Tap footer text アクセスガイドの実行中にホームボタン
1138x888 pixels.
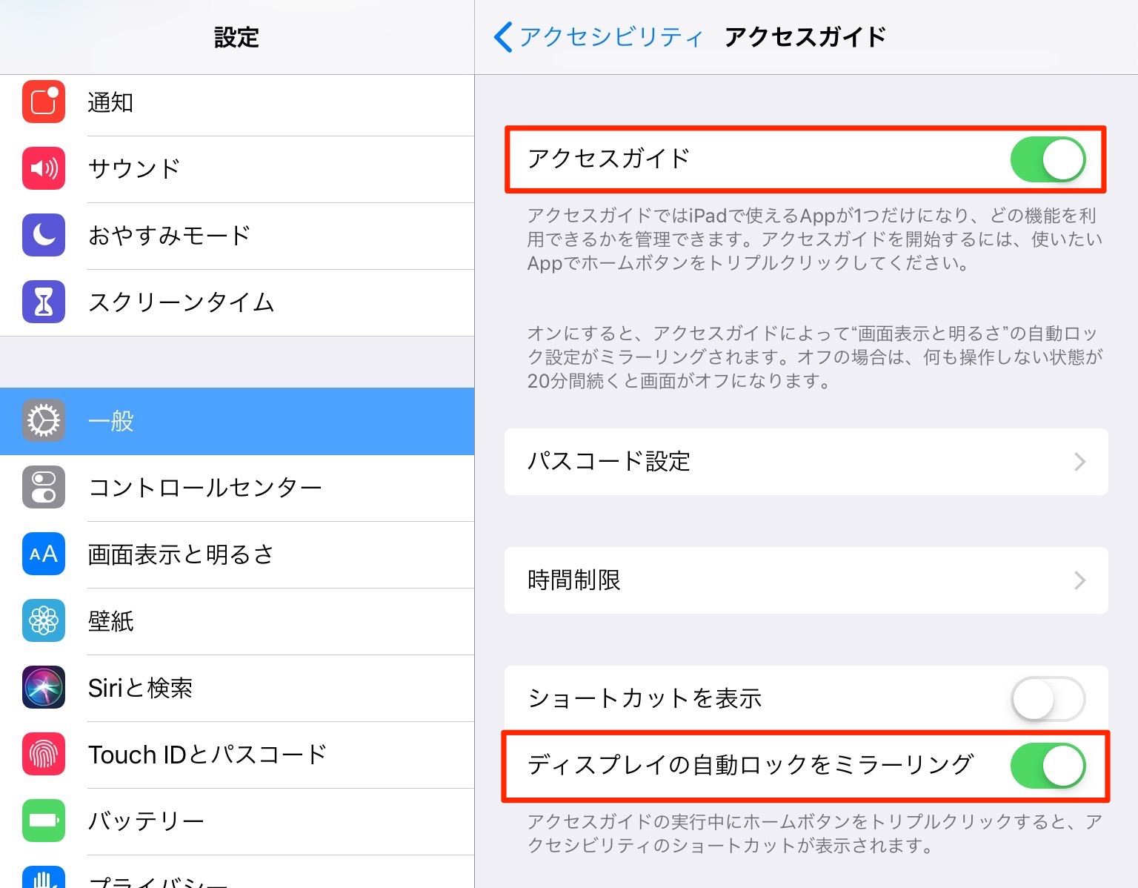click(x=814, y=833)
